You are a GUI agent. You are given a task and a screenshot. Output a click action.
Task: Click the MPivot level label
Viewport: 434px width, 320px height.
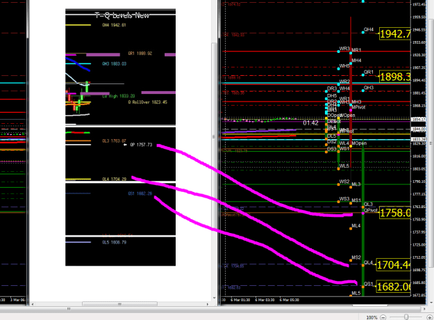click(x=358, y=107)
